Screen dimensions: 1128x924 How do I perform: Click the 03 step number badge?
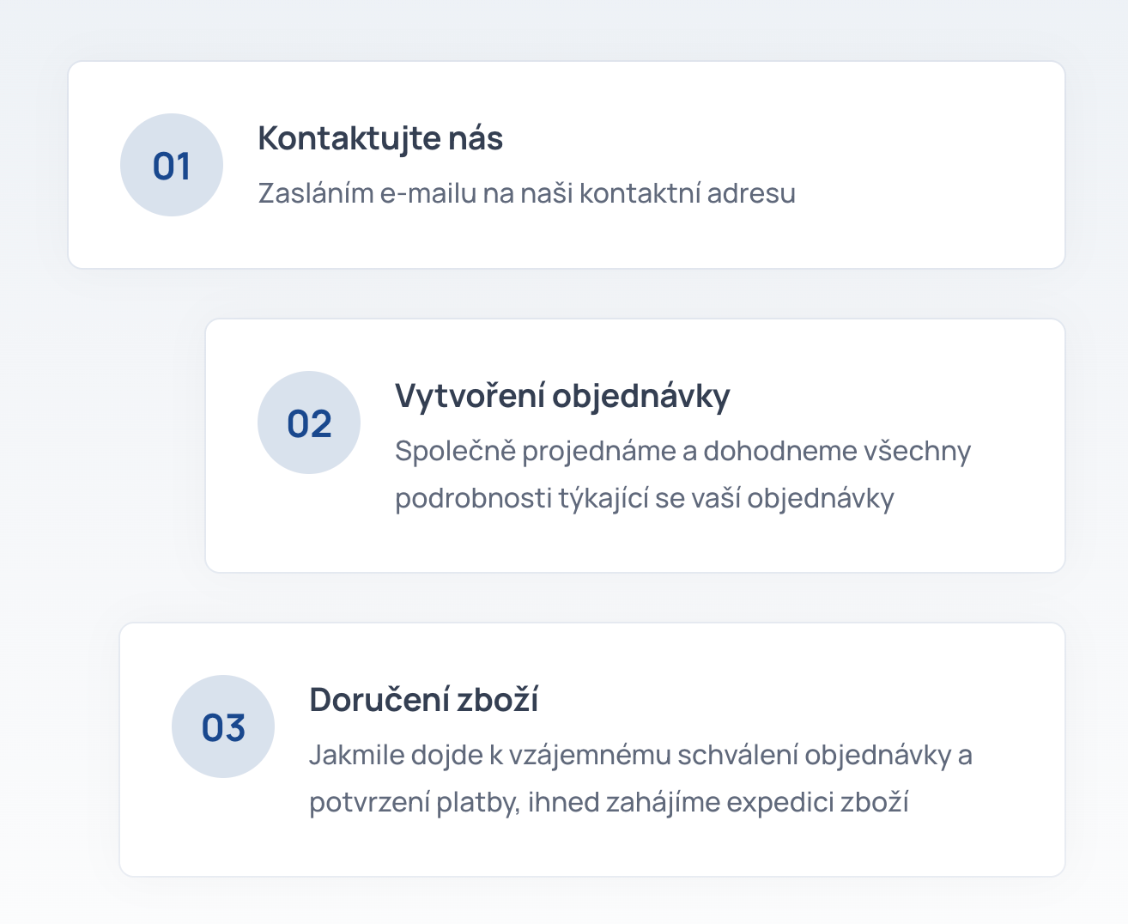[223, 726]
